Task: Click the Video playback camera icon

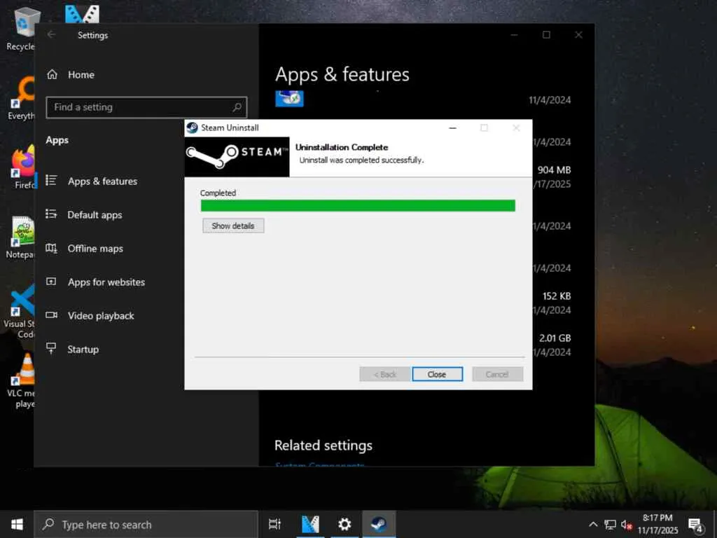Action: (52, 315)
